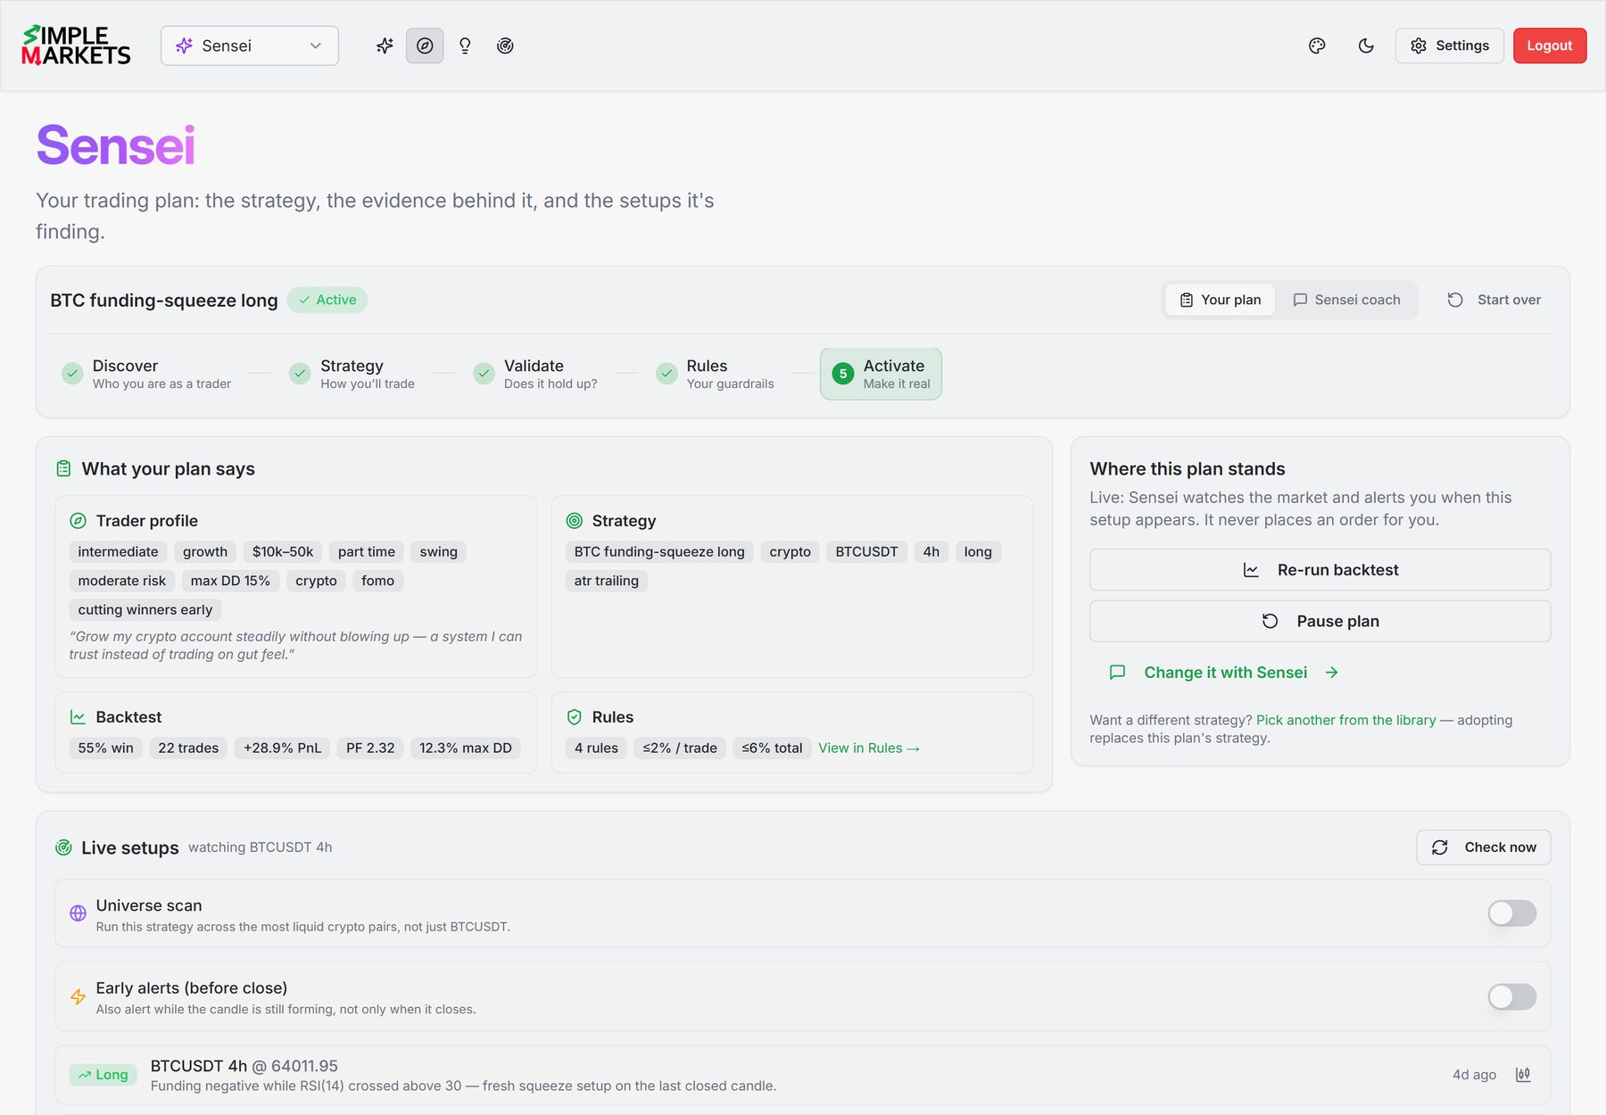Click the lightning bolt icon beside Early alerts
The width and height of the screenshot is (1606, 1115).
[x=79, y=996]
